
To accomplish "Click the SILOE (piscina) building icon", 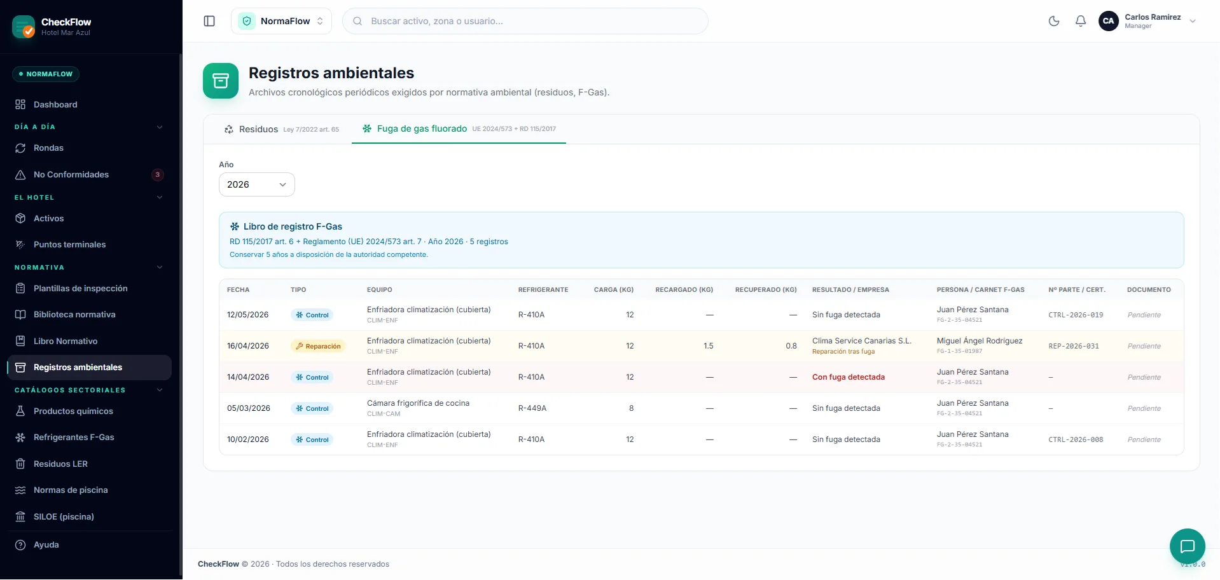I will (20, 516).
